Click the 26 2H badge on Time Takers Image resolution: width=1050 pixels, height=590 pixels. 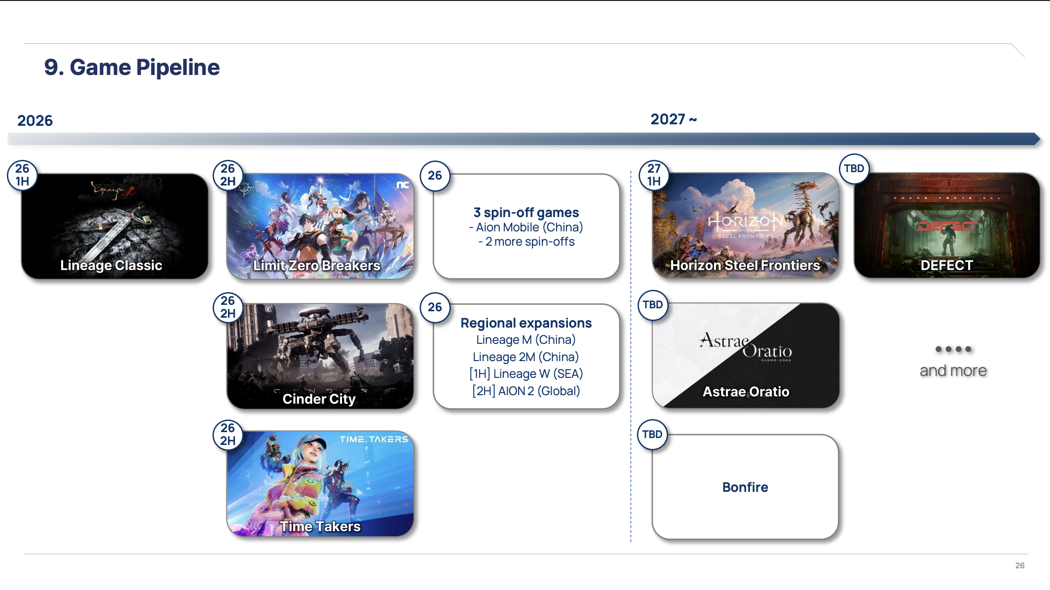click(x=227, y=435)
